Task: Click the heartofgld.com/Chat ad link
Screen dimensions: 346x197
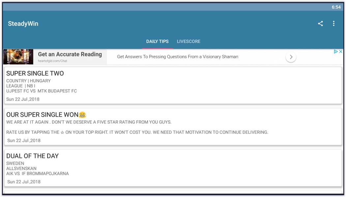Action: [x=52, y=61]
